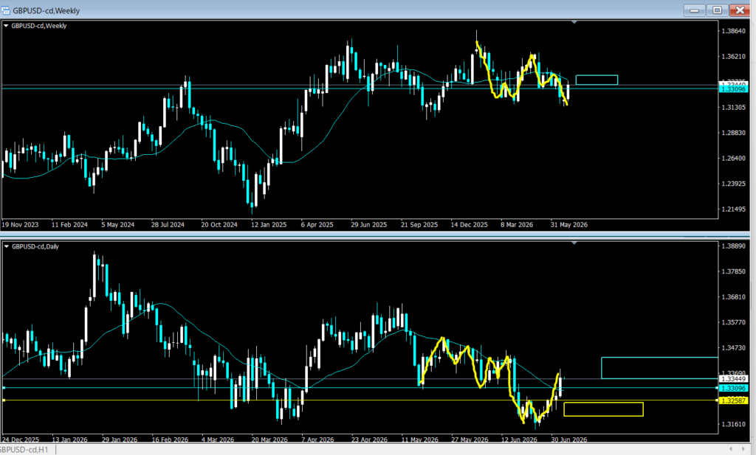The width and height of the screenshot is (756, 455).
Task: Click the 16 Feb 2026 date label
Action: pyautogui.click(x=170, y=440)
